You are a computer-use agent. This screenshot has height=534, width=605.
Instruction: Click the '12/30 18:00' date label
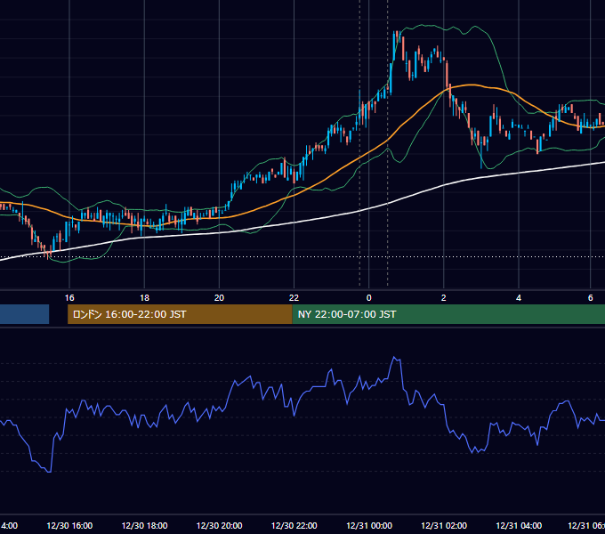[x=144, y=525]
